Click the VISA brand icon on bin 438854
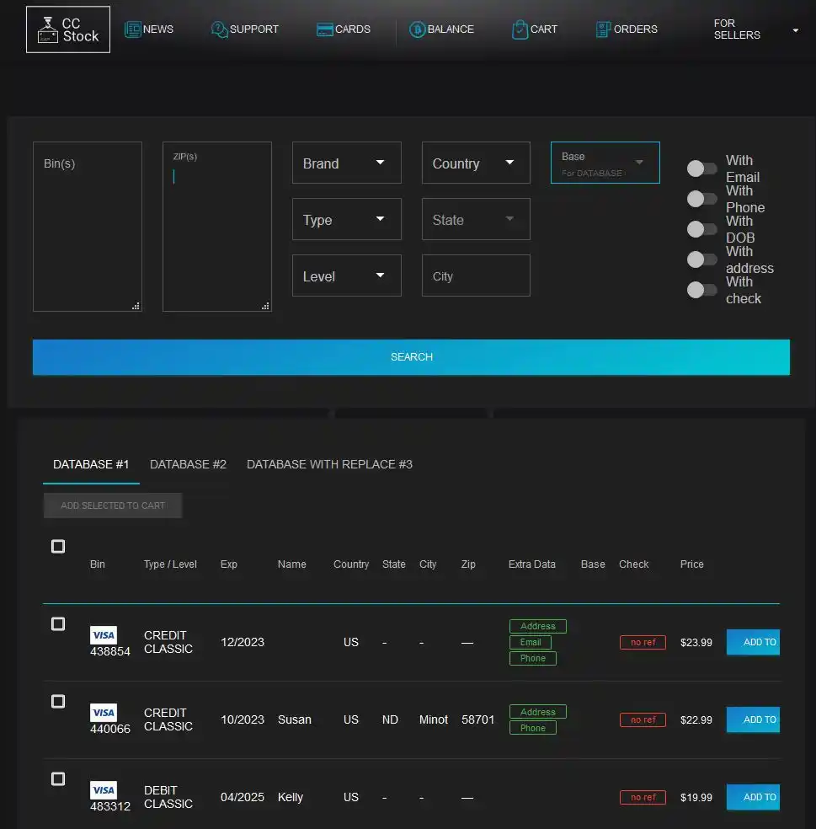816x829 pixels. tap(104, 635)
